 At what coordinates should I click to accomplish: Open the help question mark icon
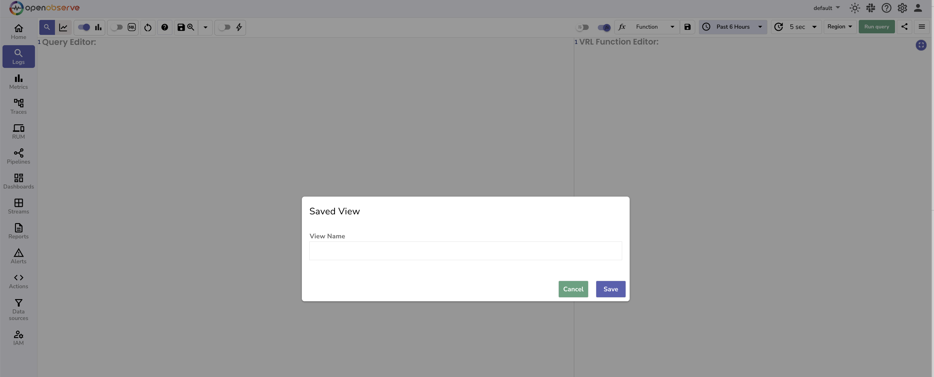coord(887,8)
